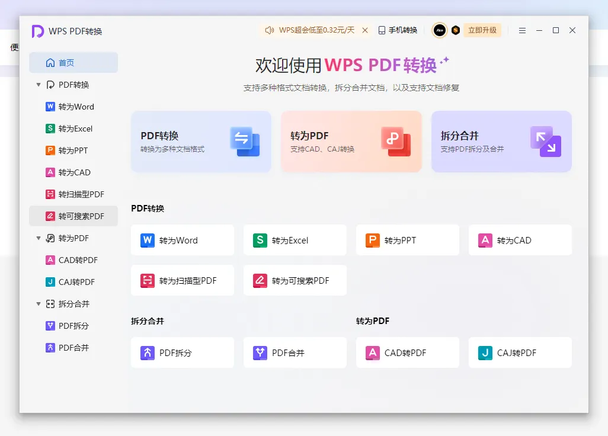Viewport: 608px width, 436px height.
Task: Click the home icon next to 首页
Action: click(50, 62)
